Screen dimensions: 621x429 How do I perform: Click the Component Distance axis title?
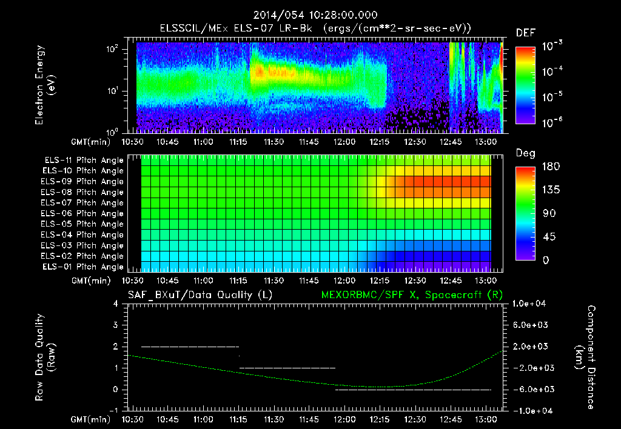click(x=585, y=358)
